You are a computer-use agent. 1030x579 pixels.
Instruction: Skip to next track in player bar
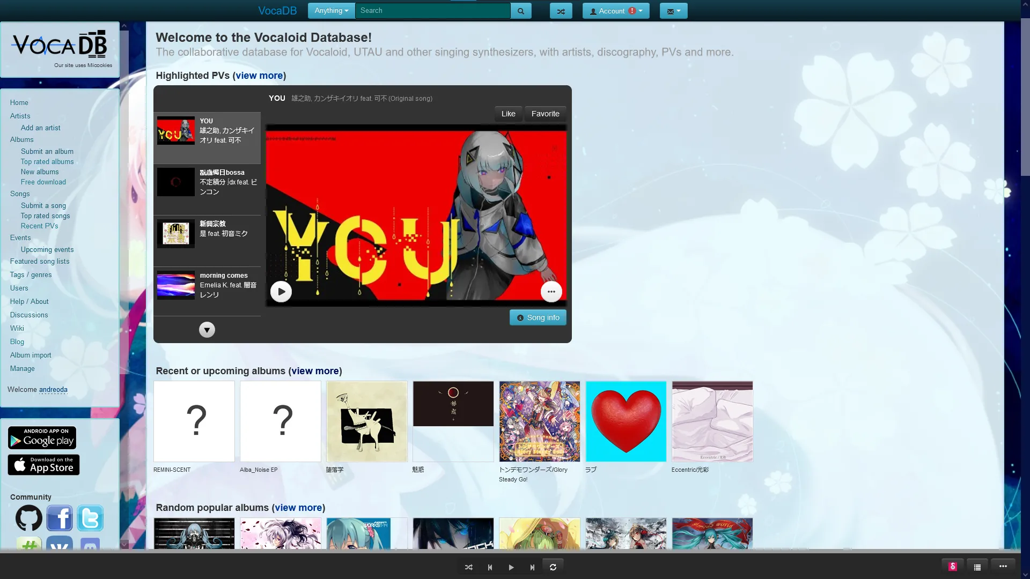click(x=532, y=567)
